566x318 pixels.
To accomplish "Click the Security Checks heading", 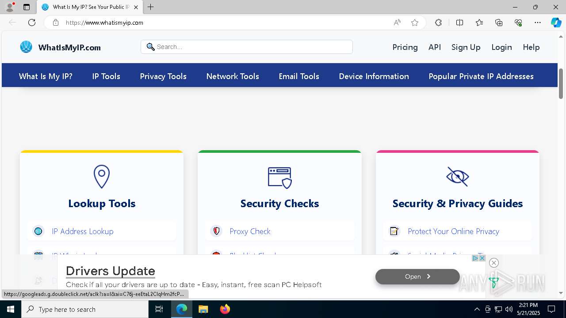I will click(x=279, y=204).
